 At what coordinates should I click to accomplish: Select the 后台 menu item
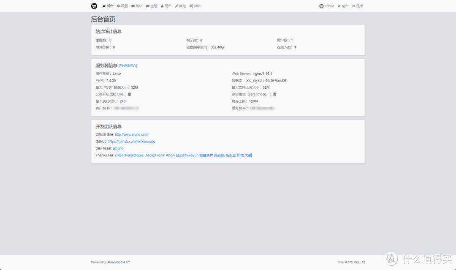109,6
